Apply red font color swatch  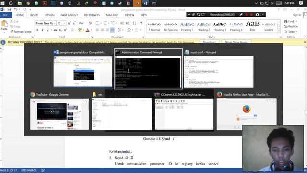point(87,30)
